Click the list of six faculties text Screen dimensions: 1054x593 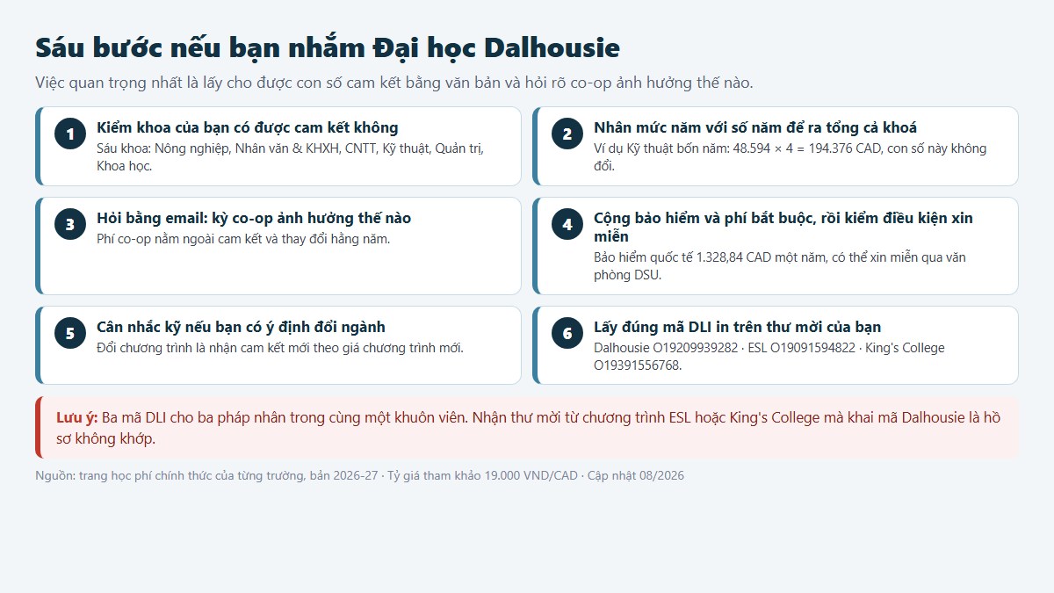[290, 157]
